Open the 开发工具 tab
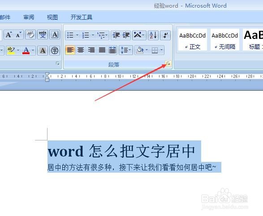Viewport: 263px width, 216px height. pos(82,17)
